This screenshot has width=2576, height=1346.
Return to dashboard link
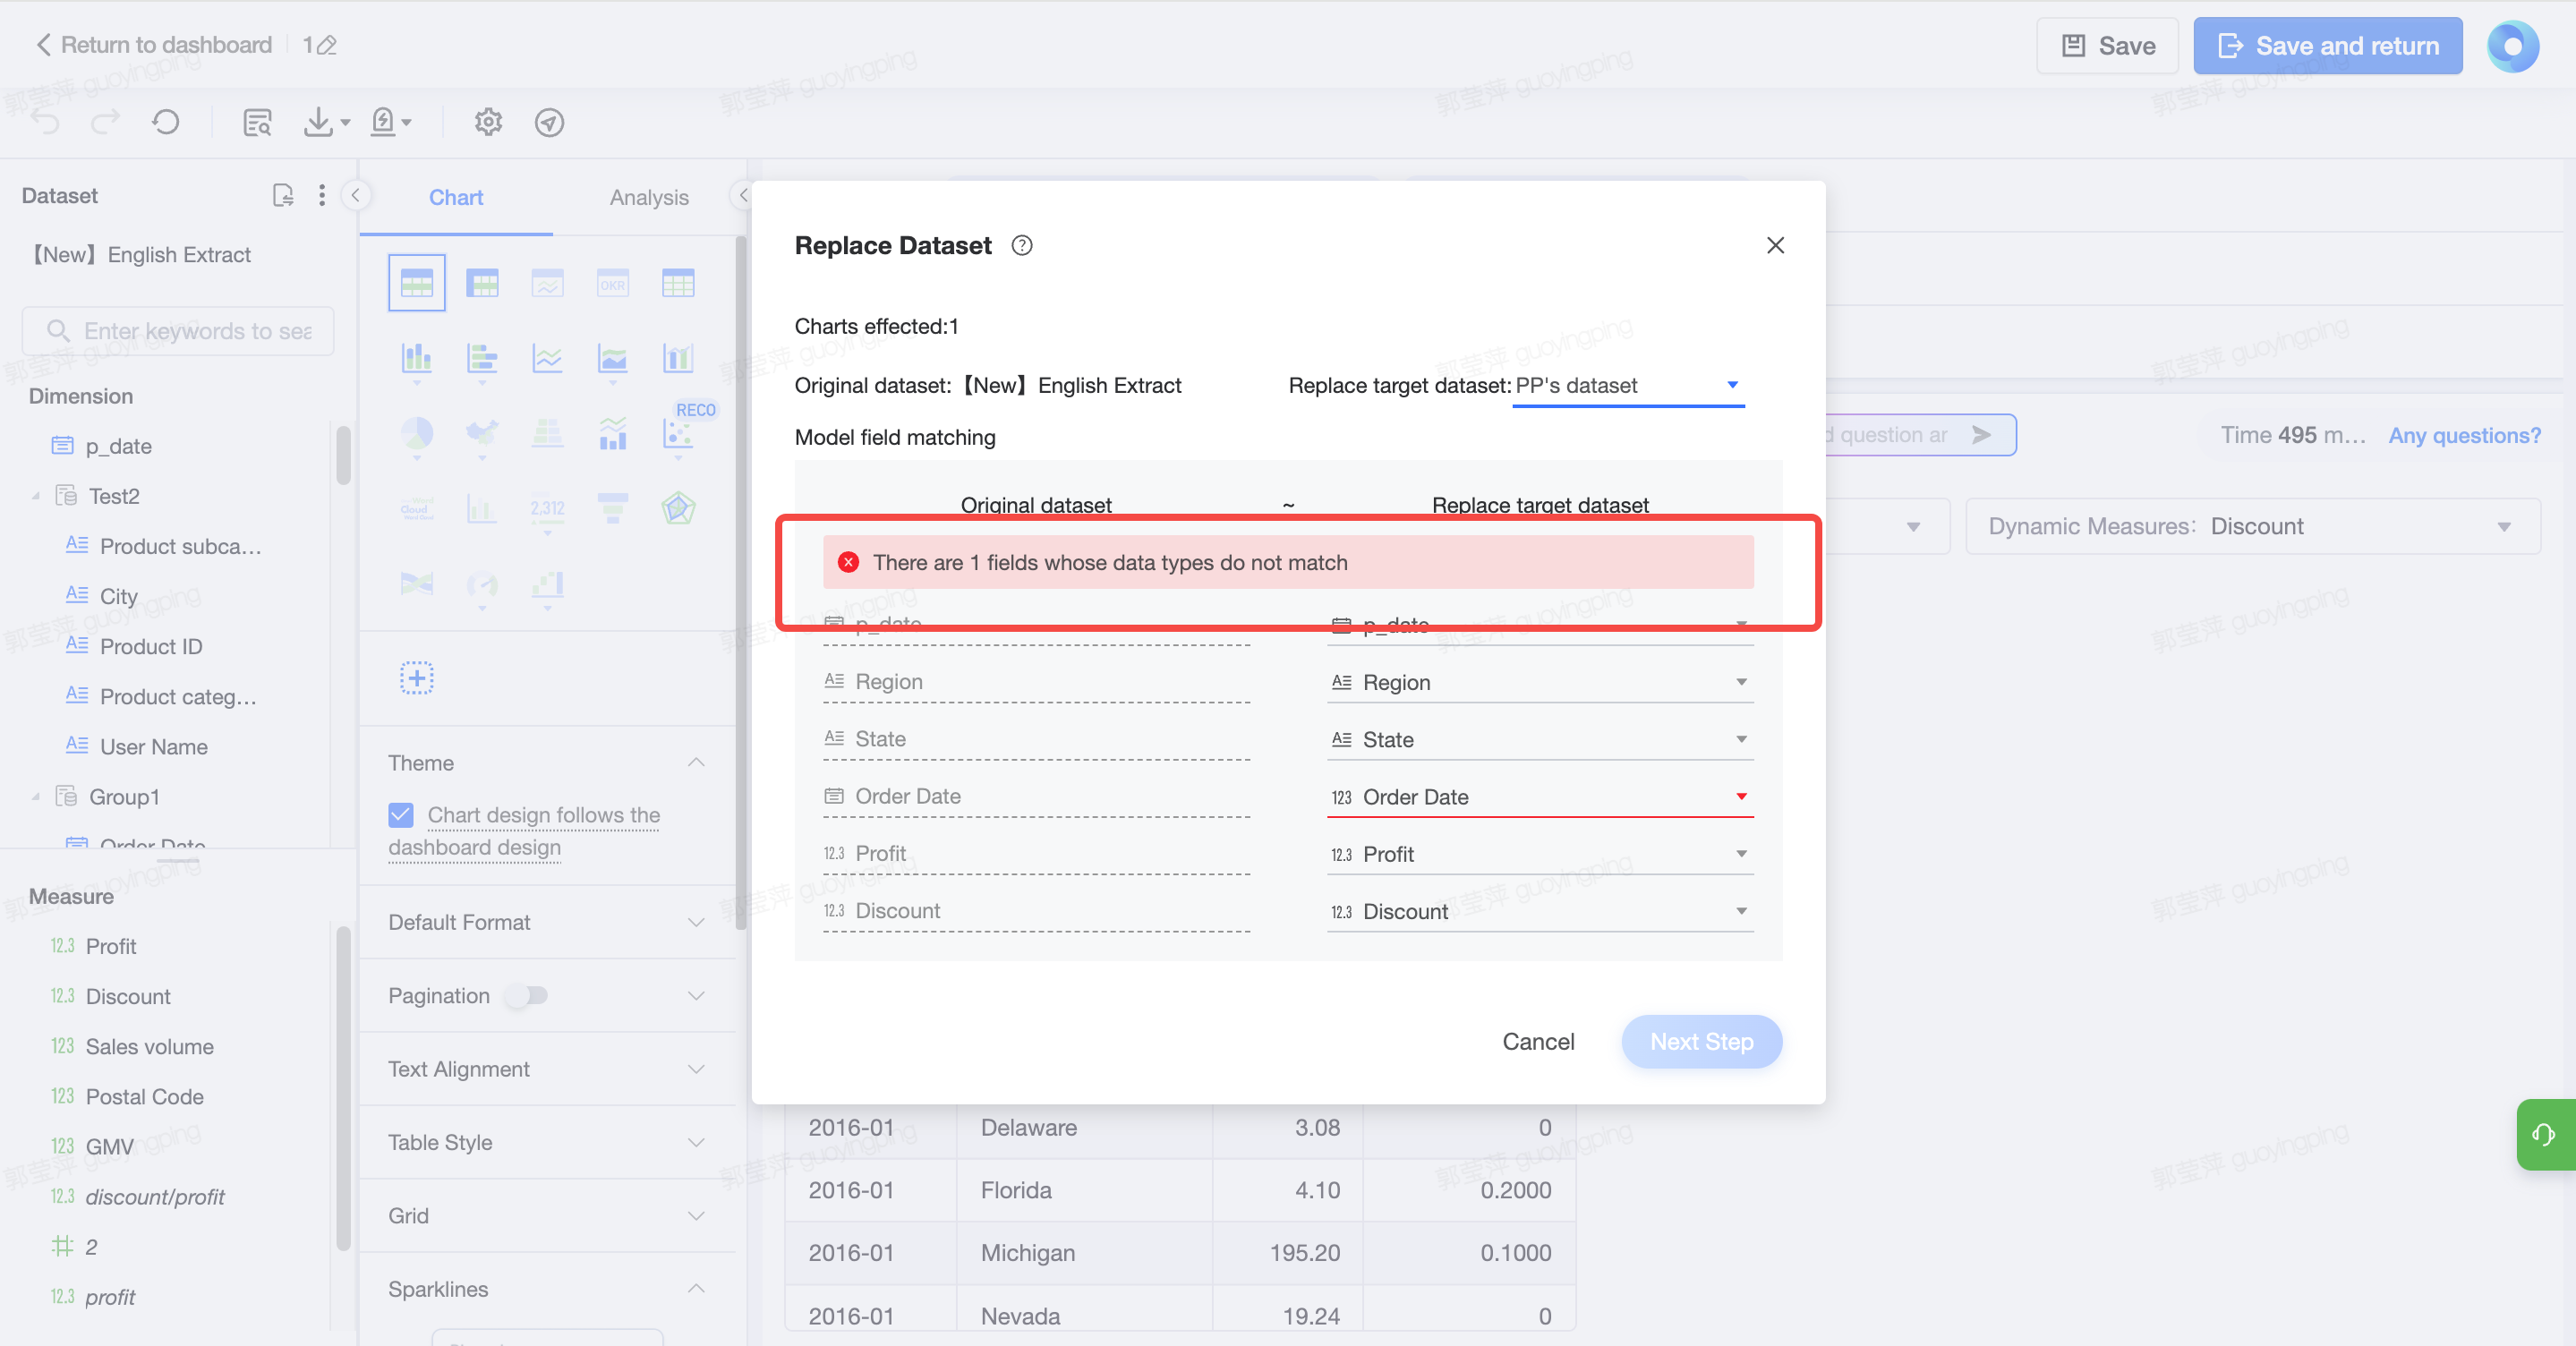[154, 45]
